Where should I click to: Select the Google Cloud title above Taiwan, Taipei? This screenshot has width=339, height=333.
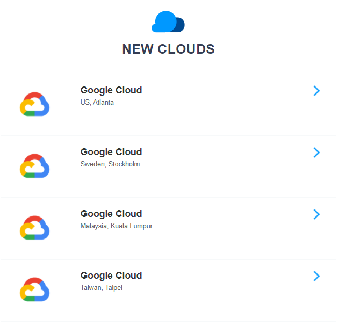coord(111,276)
